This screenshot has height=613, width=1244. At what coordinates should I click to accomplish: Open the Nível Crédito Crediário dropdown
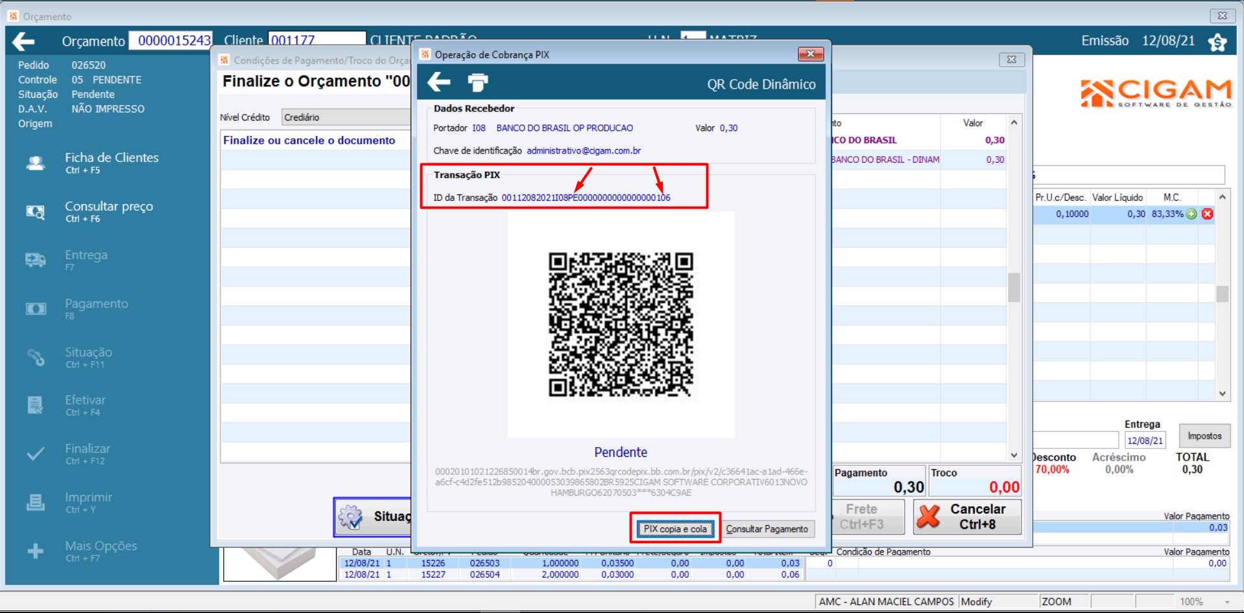click(346, 117)
